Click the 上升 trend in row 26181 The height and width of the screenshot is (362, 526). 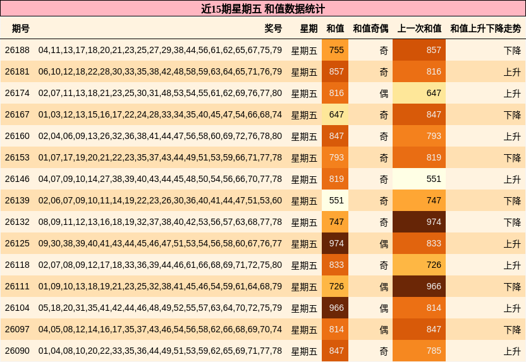coord(512,72)
